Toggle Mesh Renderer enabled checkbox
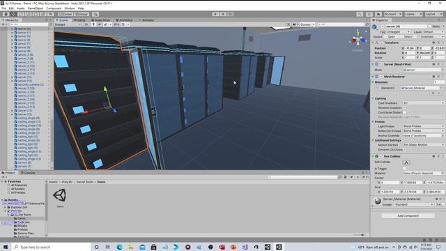Image resolution: width=446 pixels, height=251 pixels. [x=381, y=77]
